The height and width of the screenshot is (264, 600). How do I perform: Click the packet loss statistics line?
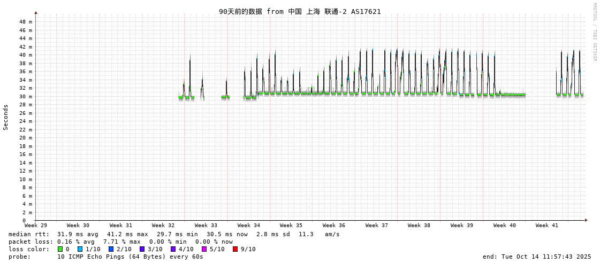(120, 242)
